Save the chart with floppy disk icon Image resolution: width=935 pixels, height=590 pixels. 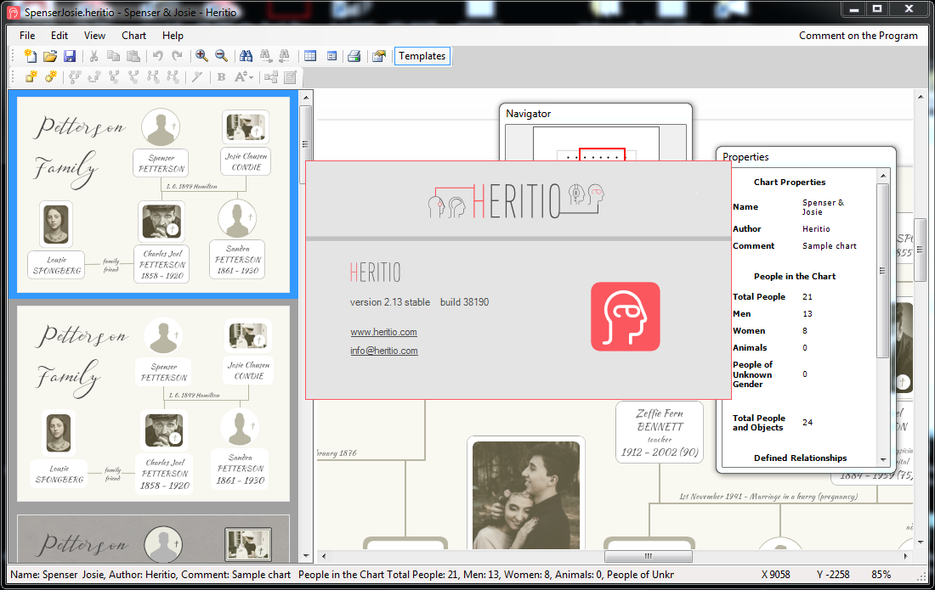coord(70,56)
